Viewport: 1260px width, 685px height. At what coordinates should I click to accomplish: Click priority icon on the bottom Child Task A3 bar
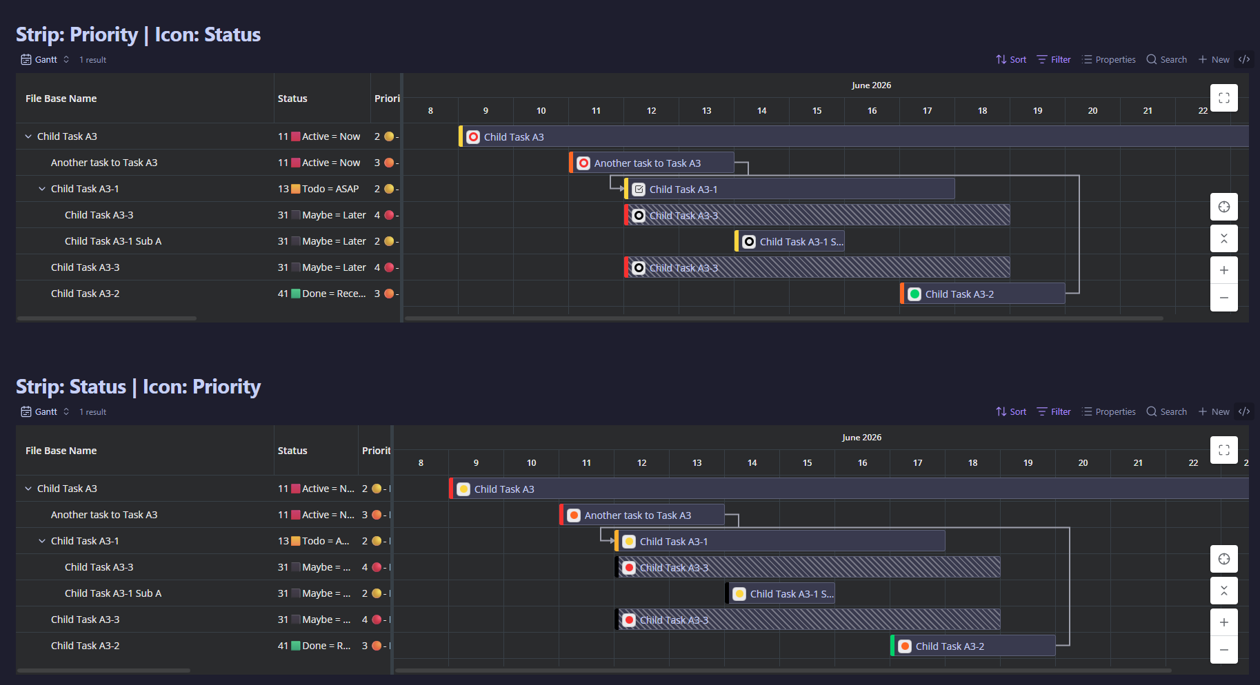click(x=463, y=489)
